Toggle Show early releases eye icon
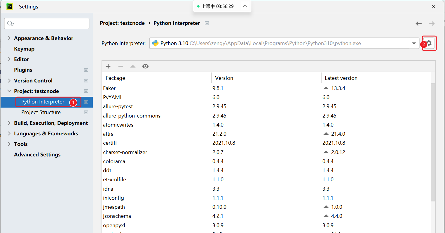The image size is (445, 233). (145, 66)
